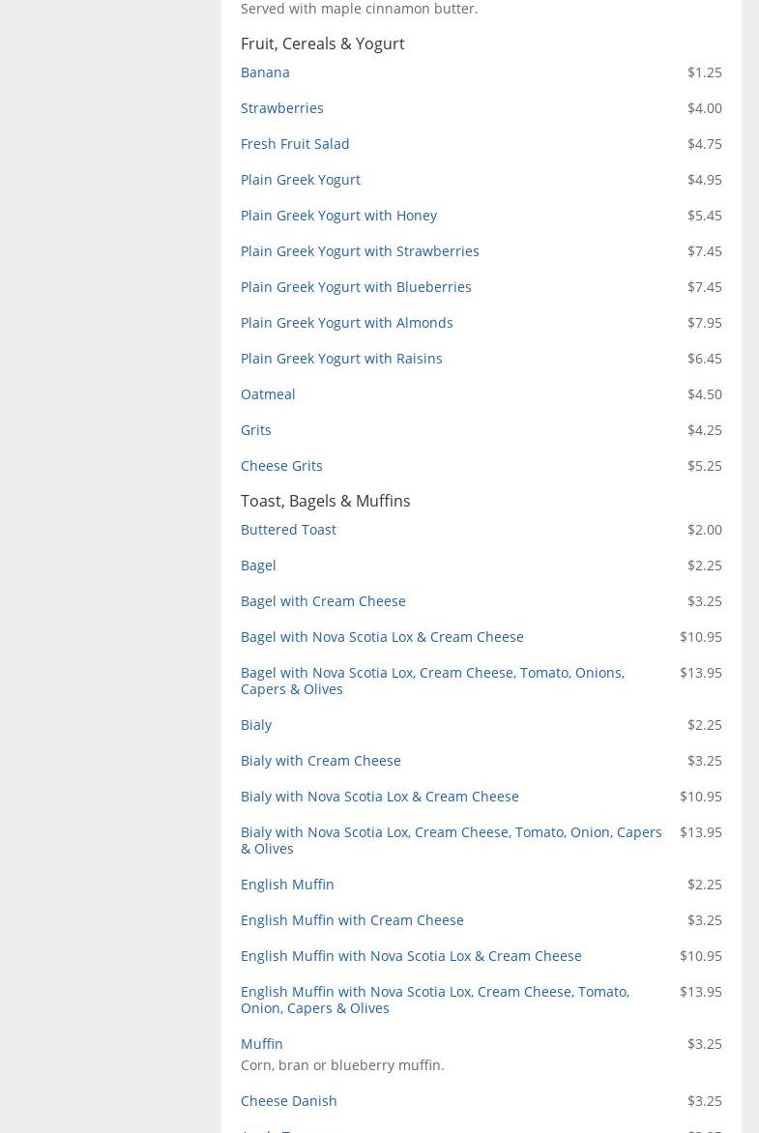
Task: Select Plain Greek Yogurt with Blueberries
Action: click(356, 287)
